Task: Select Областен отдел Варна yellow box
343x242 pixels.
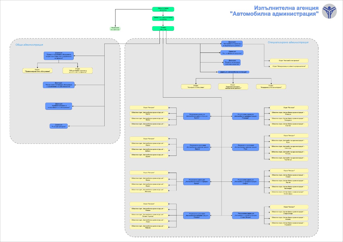Action: click(149, 144)
